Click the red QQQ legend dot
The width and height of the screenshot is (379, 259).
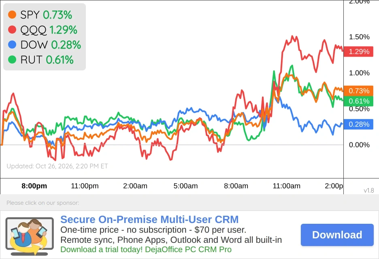pyautogui.click(x=12, y=30)
